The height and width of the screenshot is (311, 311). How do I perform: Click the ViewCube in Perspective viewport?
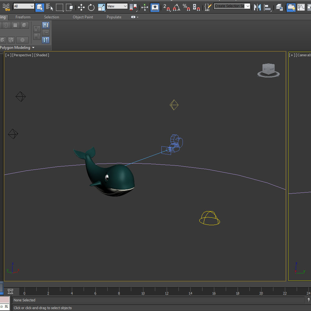click(x=268, y=70)
